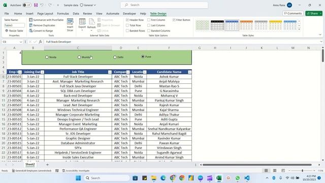Open the Emp ID column filter dropdown
325x183 pixels.
click(20, 72)
